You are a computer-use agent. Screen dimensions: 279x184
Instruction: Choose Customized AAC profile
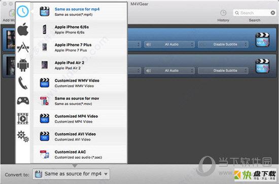point(80,154)
